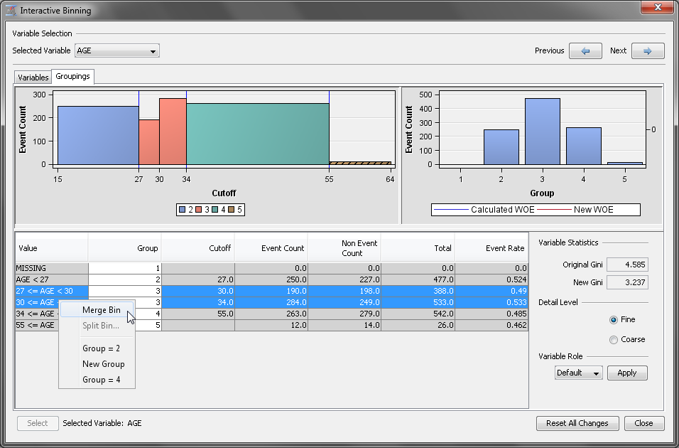Click the Next right-arrow button
This screenshot has width=679, height=448.
click(x=647, y=51)
